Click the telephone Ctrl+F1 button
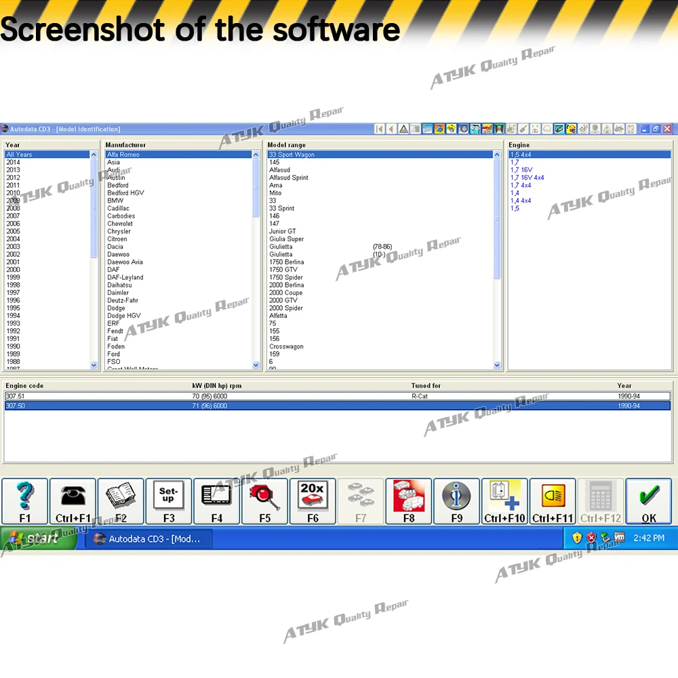The width and height of the screenshot is (678, 678). pyautogui.click(x=73, y=501)
